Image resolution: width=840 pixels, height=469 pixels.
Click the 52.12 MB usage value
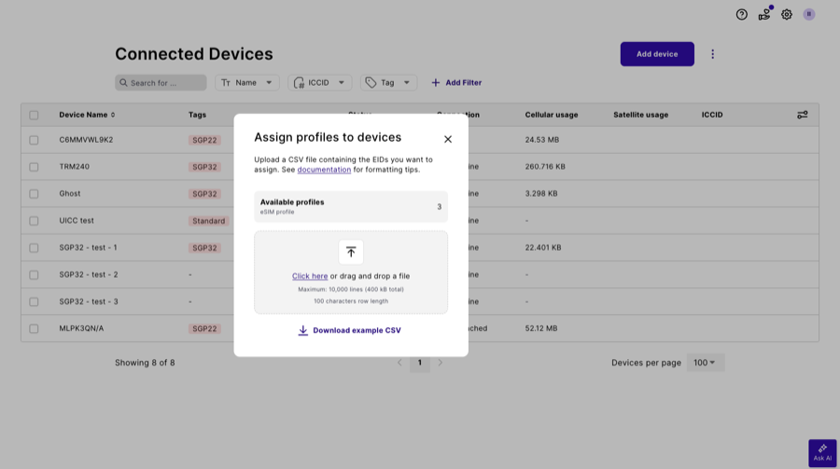coord(541,328)
